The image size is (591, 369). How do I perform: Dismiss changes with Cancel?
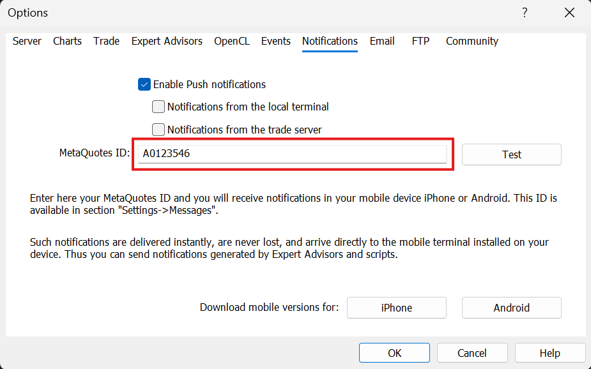click(x=472, y=352)
